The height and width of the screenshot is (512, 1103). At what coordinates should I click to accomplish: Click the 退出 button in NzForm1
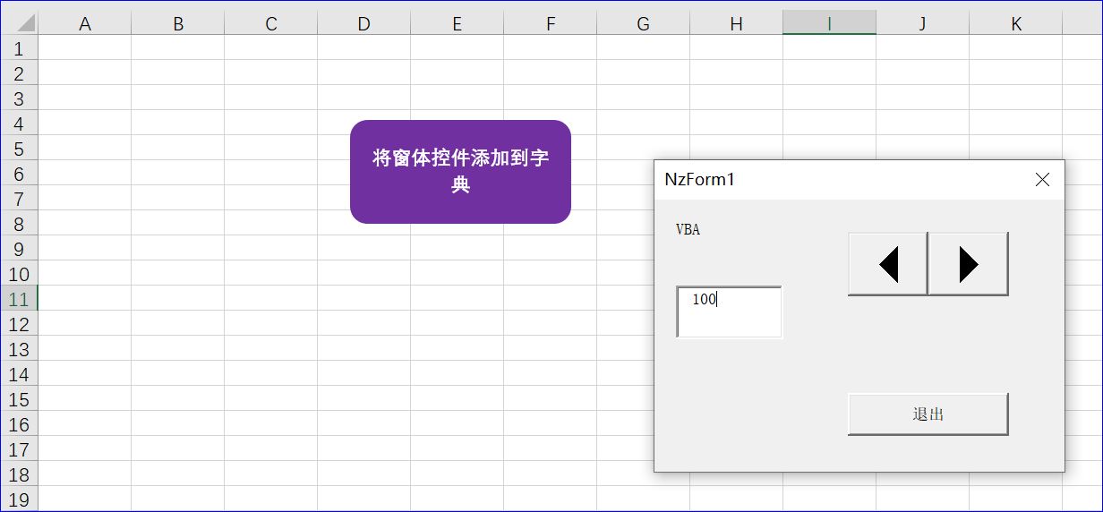928,414
